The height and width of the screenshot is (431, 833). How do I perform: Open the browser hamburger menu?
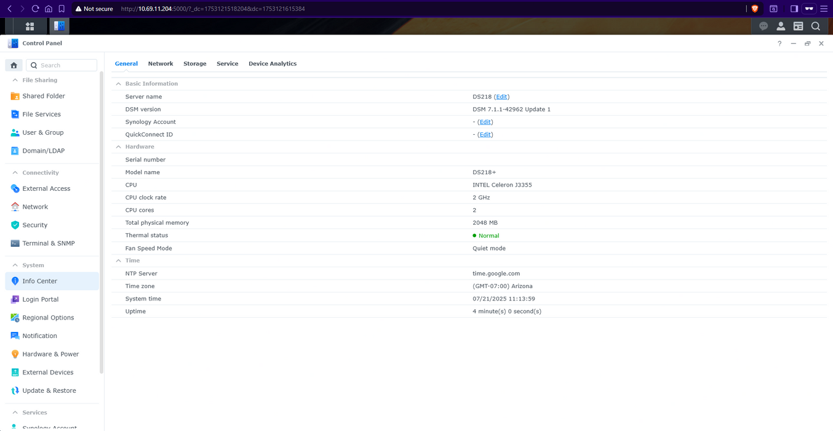(x=824, y=9)
